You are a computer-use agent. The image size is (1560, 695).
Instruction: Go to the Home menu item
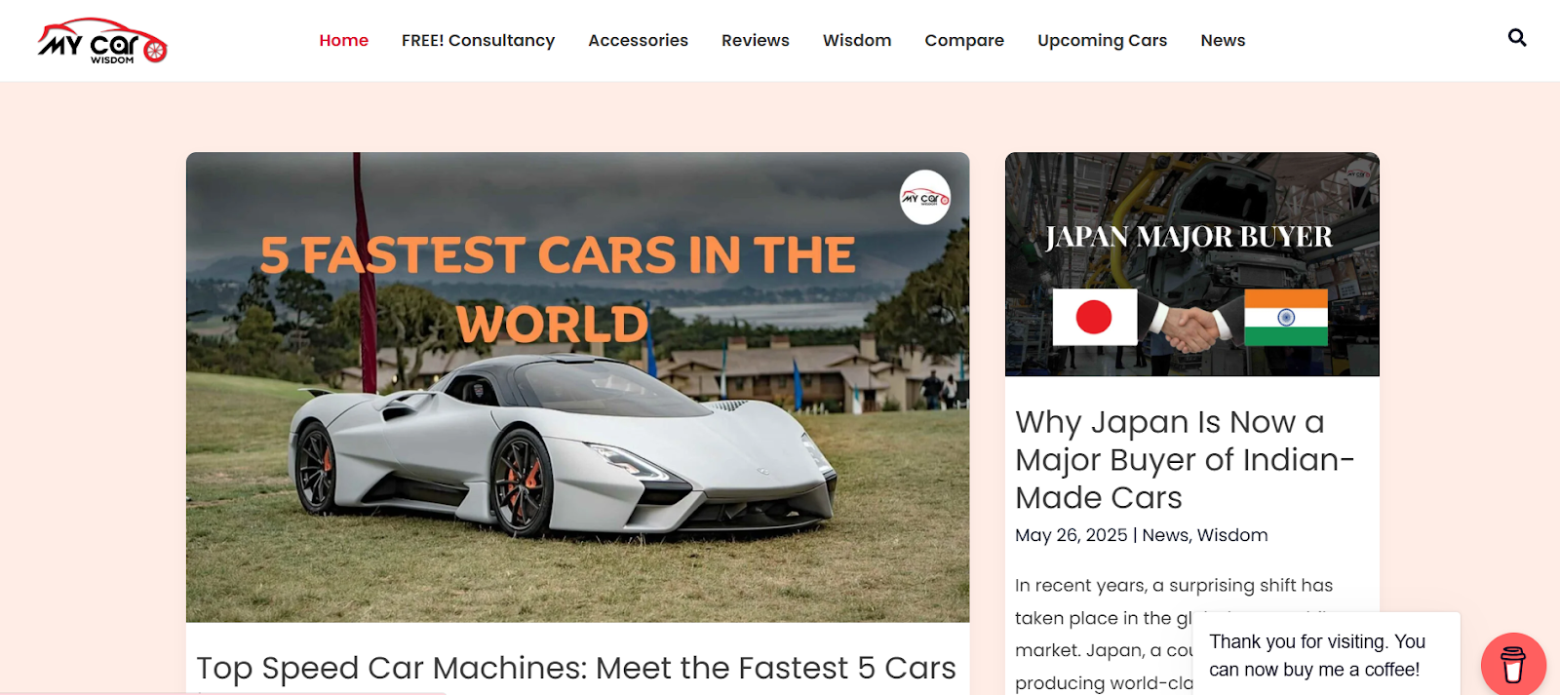[344, 40]
